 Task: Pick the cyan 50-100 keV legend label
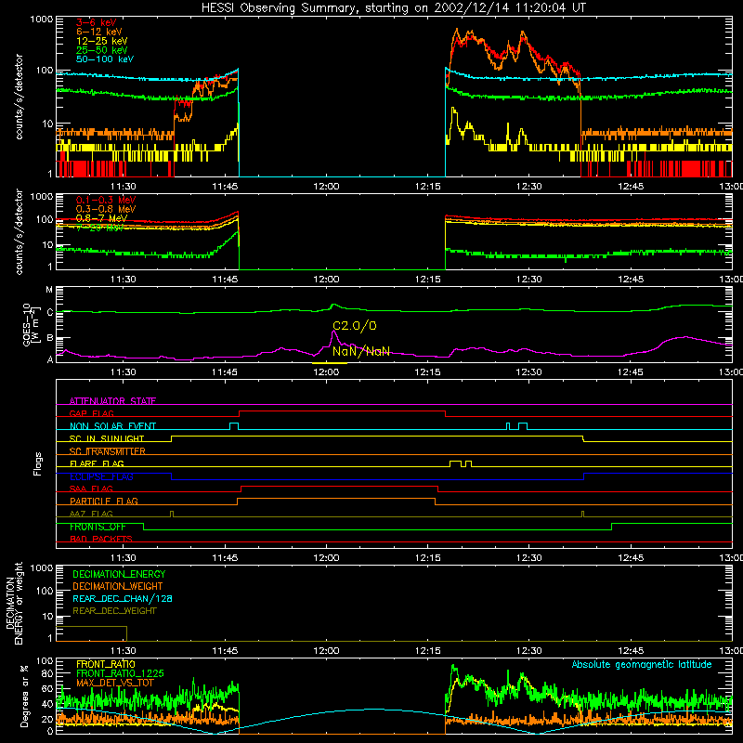(105, 59)
